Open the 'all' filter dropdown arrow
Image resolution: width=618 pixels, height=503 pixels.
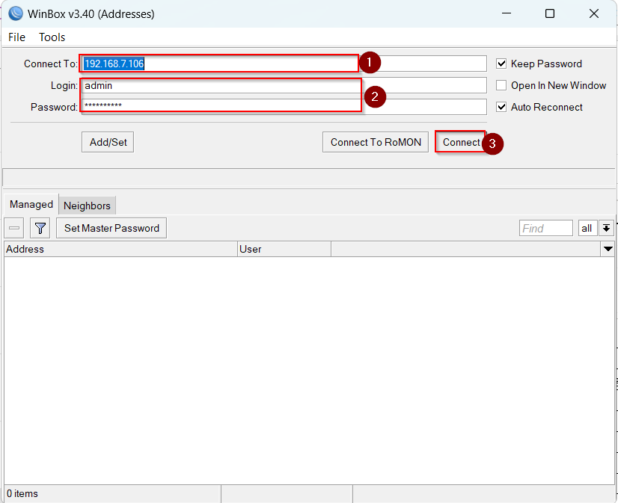606,228
